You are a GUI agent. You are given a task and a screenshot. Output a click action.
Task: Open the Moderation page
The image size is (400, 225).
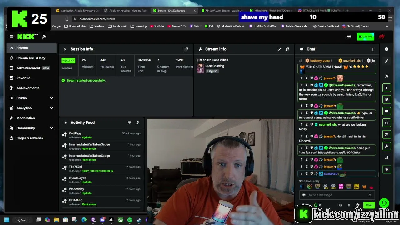coord(31,118)
